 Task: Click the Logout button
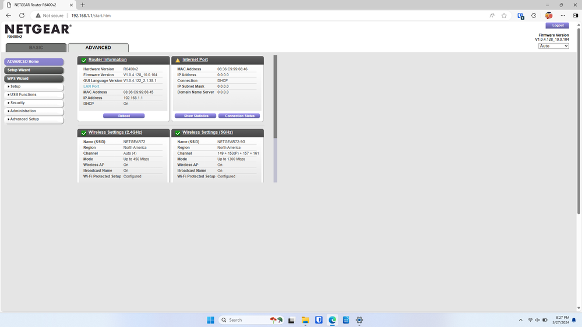click(557, 26)
